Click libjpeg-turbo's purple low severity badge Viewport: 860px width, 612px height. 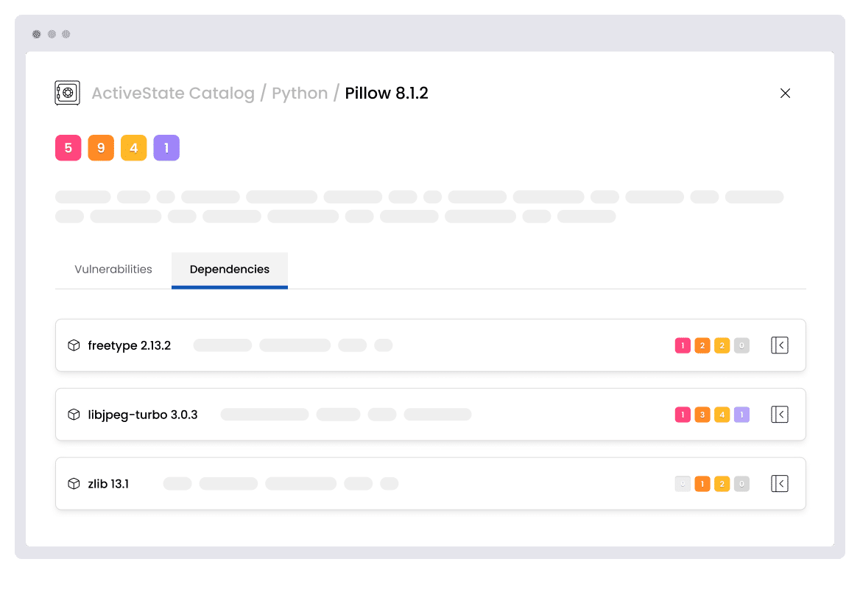coord(741,415)
